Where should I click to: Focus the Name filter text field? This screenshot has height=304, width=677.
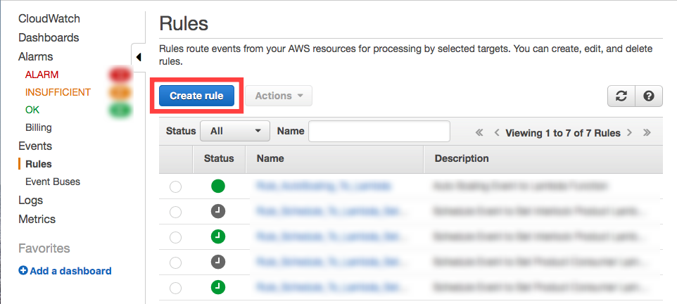click(x=379, y=131)
